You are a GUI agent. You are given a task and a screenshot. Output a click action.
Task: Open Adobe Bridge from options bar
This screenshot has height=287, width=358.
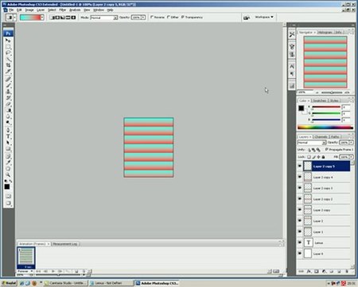[247, 18]
